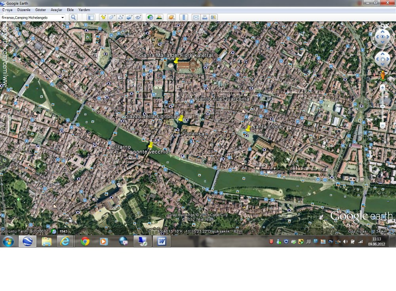This screenshot has width=396, height=291.
Task: Click the taskbar clock showing 11:13
Action: 377,242
